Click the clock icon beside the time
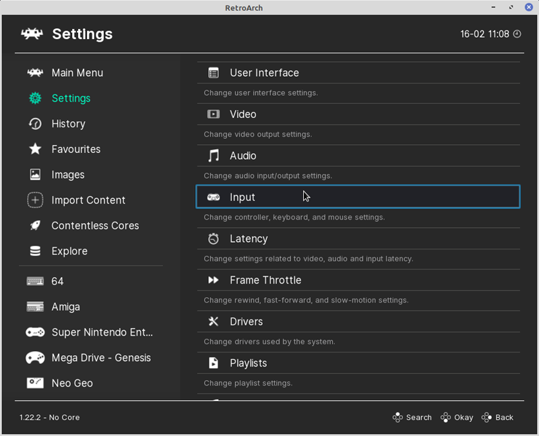Image resolution: width=539 pixels, height=436 pixels. 517,34
